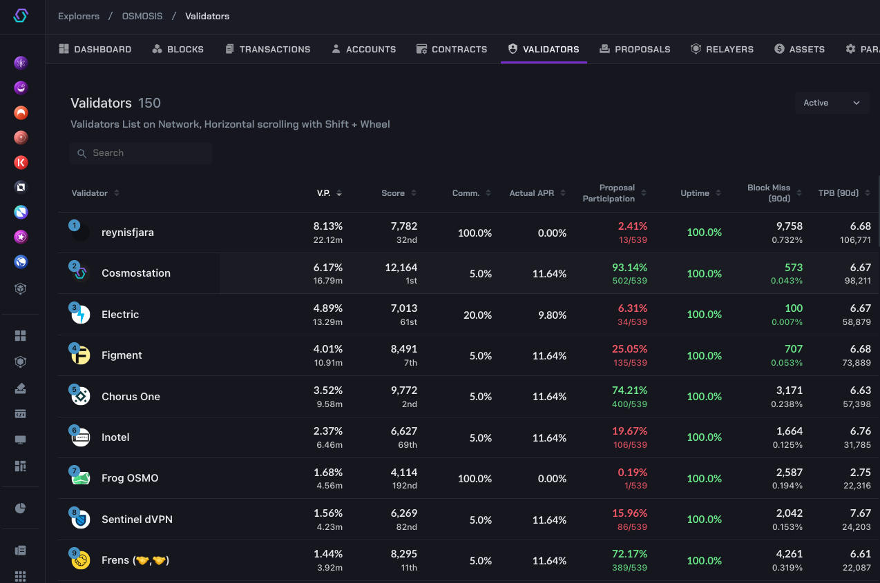Open the Assets tab
This screenshot has width=880, height=583.
click(799, 49)
